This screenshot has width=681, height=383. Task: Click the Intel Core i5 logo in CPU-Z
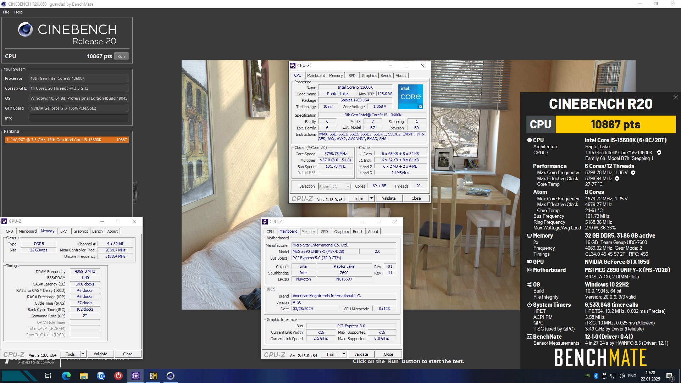(410, 97)
